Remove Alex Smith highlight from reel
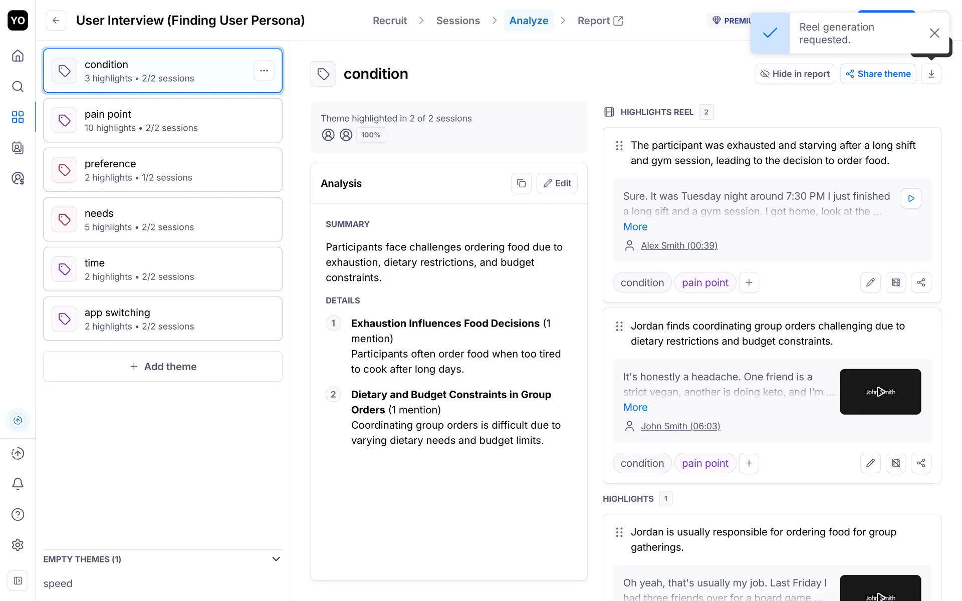This screenshot has height=601, width=962. tap(895, 282)
